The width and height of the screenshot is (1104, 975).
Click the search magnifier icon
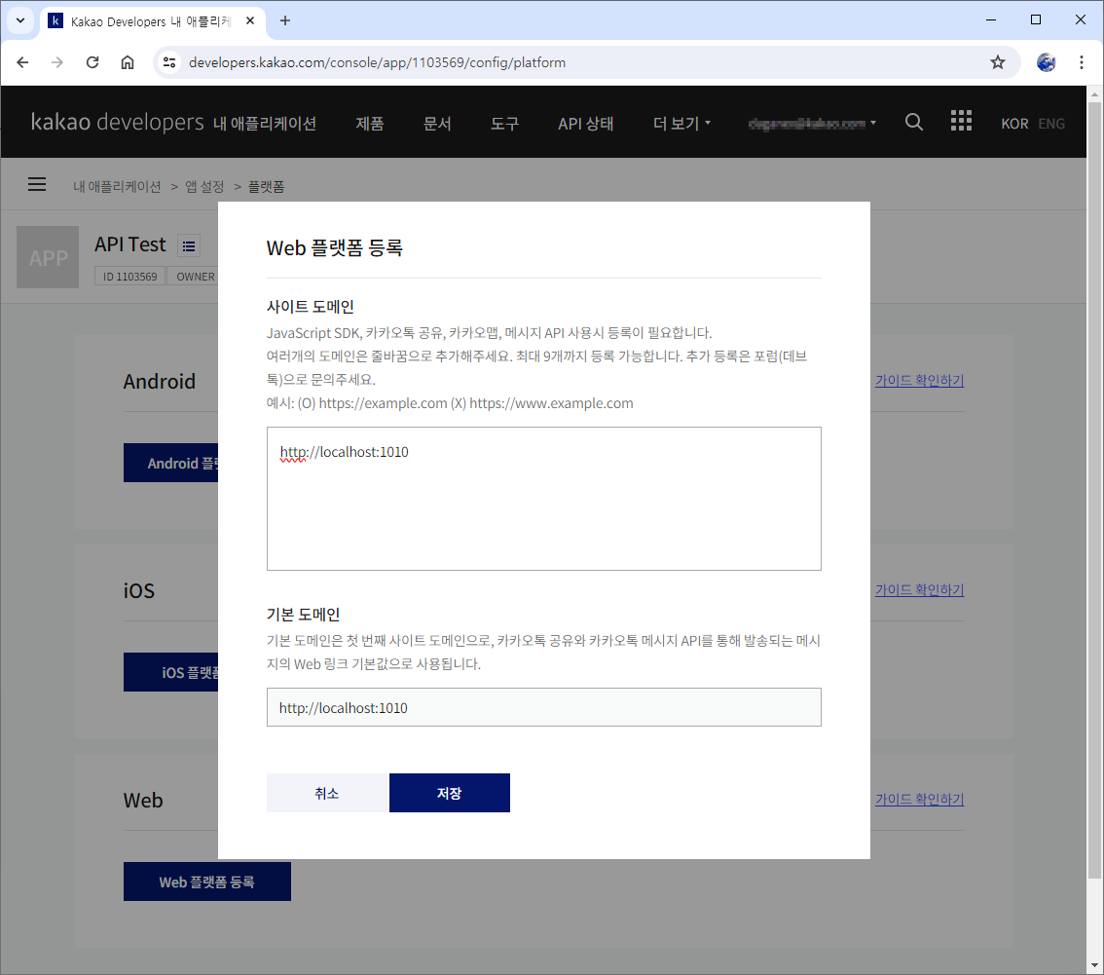(x=914, y=122)
